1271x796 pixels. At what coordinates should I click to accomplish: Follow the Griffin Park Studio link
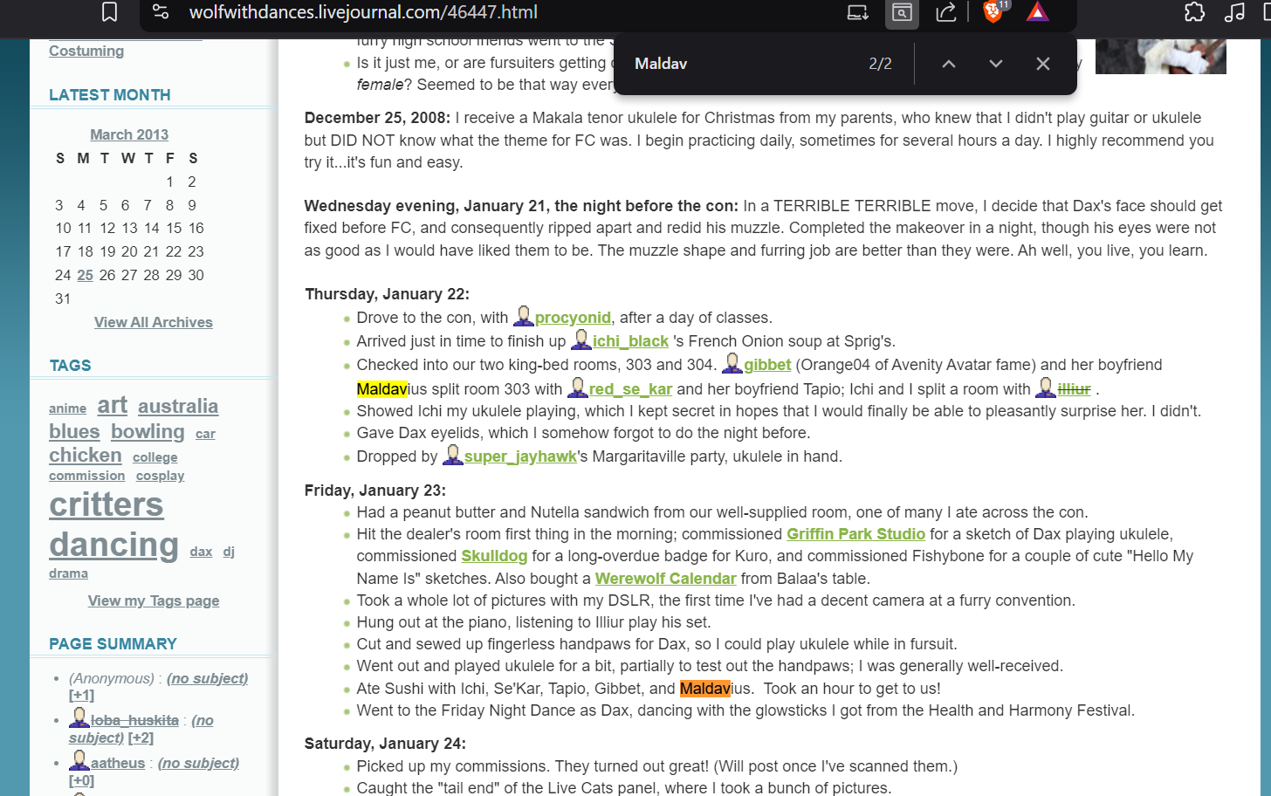pyautogui.click(x=855, y=534)
